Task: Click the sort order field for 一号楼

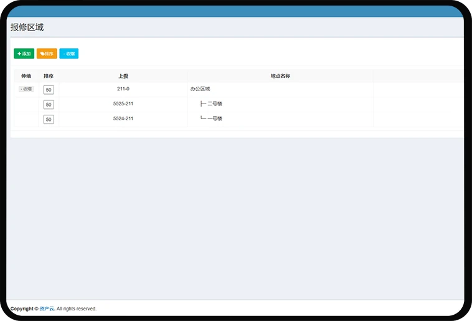Action: pos(49,120)
